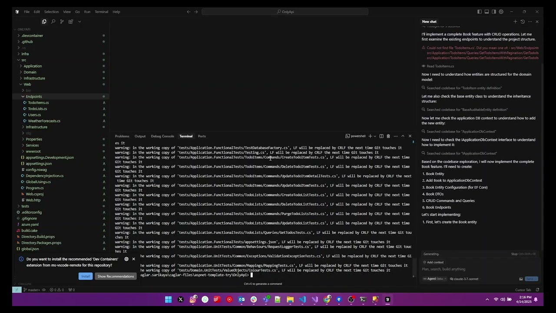
Task: Open the Extensions view icon
Action: pyautogui.click(x=71, y=21)
